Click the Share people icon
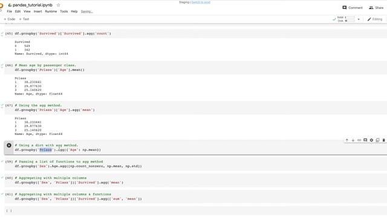The width and height of the screenshot is (387, 217). tap(371, 8)
